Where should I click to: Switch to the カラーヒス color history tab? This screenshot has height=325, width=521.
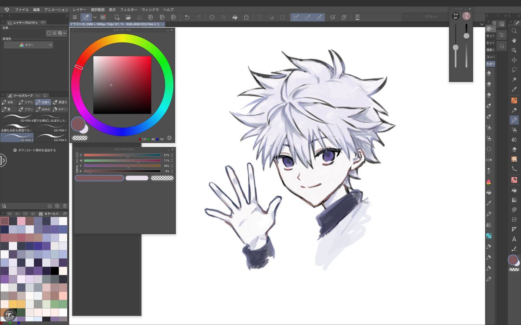pos(48,214)
